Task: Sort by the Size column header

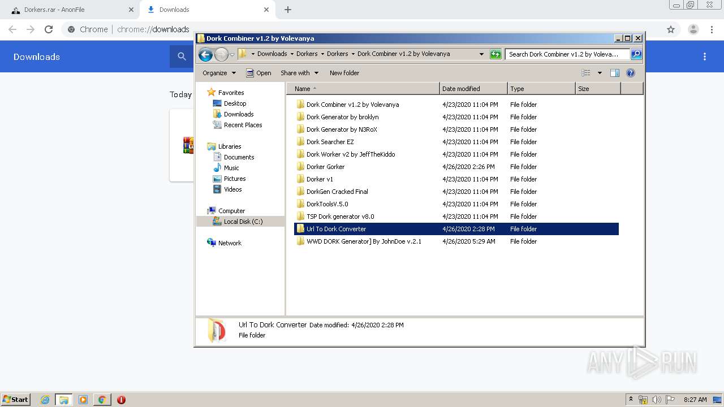Action: click(x=598, y=89)
